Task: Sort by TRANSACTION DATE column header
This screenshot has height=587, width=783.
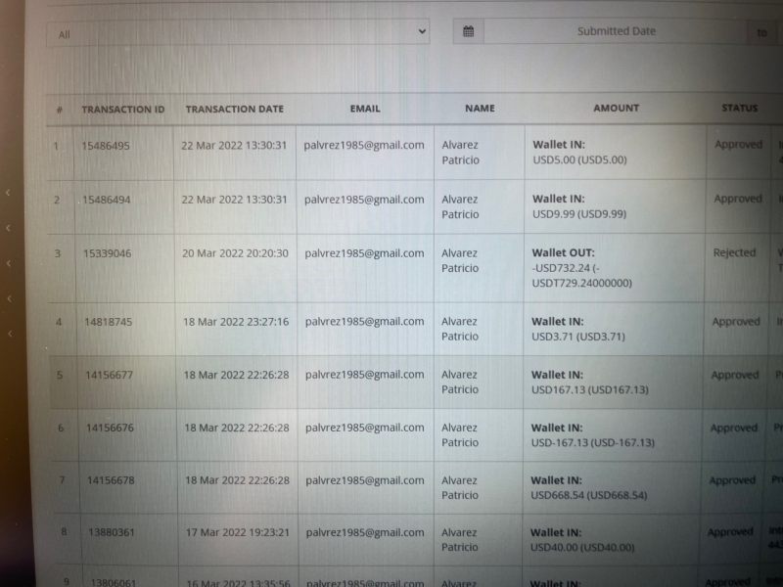Action: pos(235,109)
